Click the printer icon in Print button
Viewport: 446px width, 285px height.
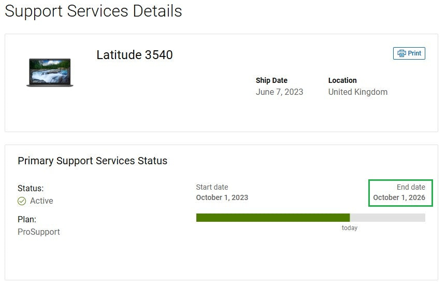click(x=401, y=53)
